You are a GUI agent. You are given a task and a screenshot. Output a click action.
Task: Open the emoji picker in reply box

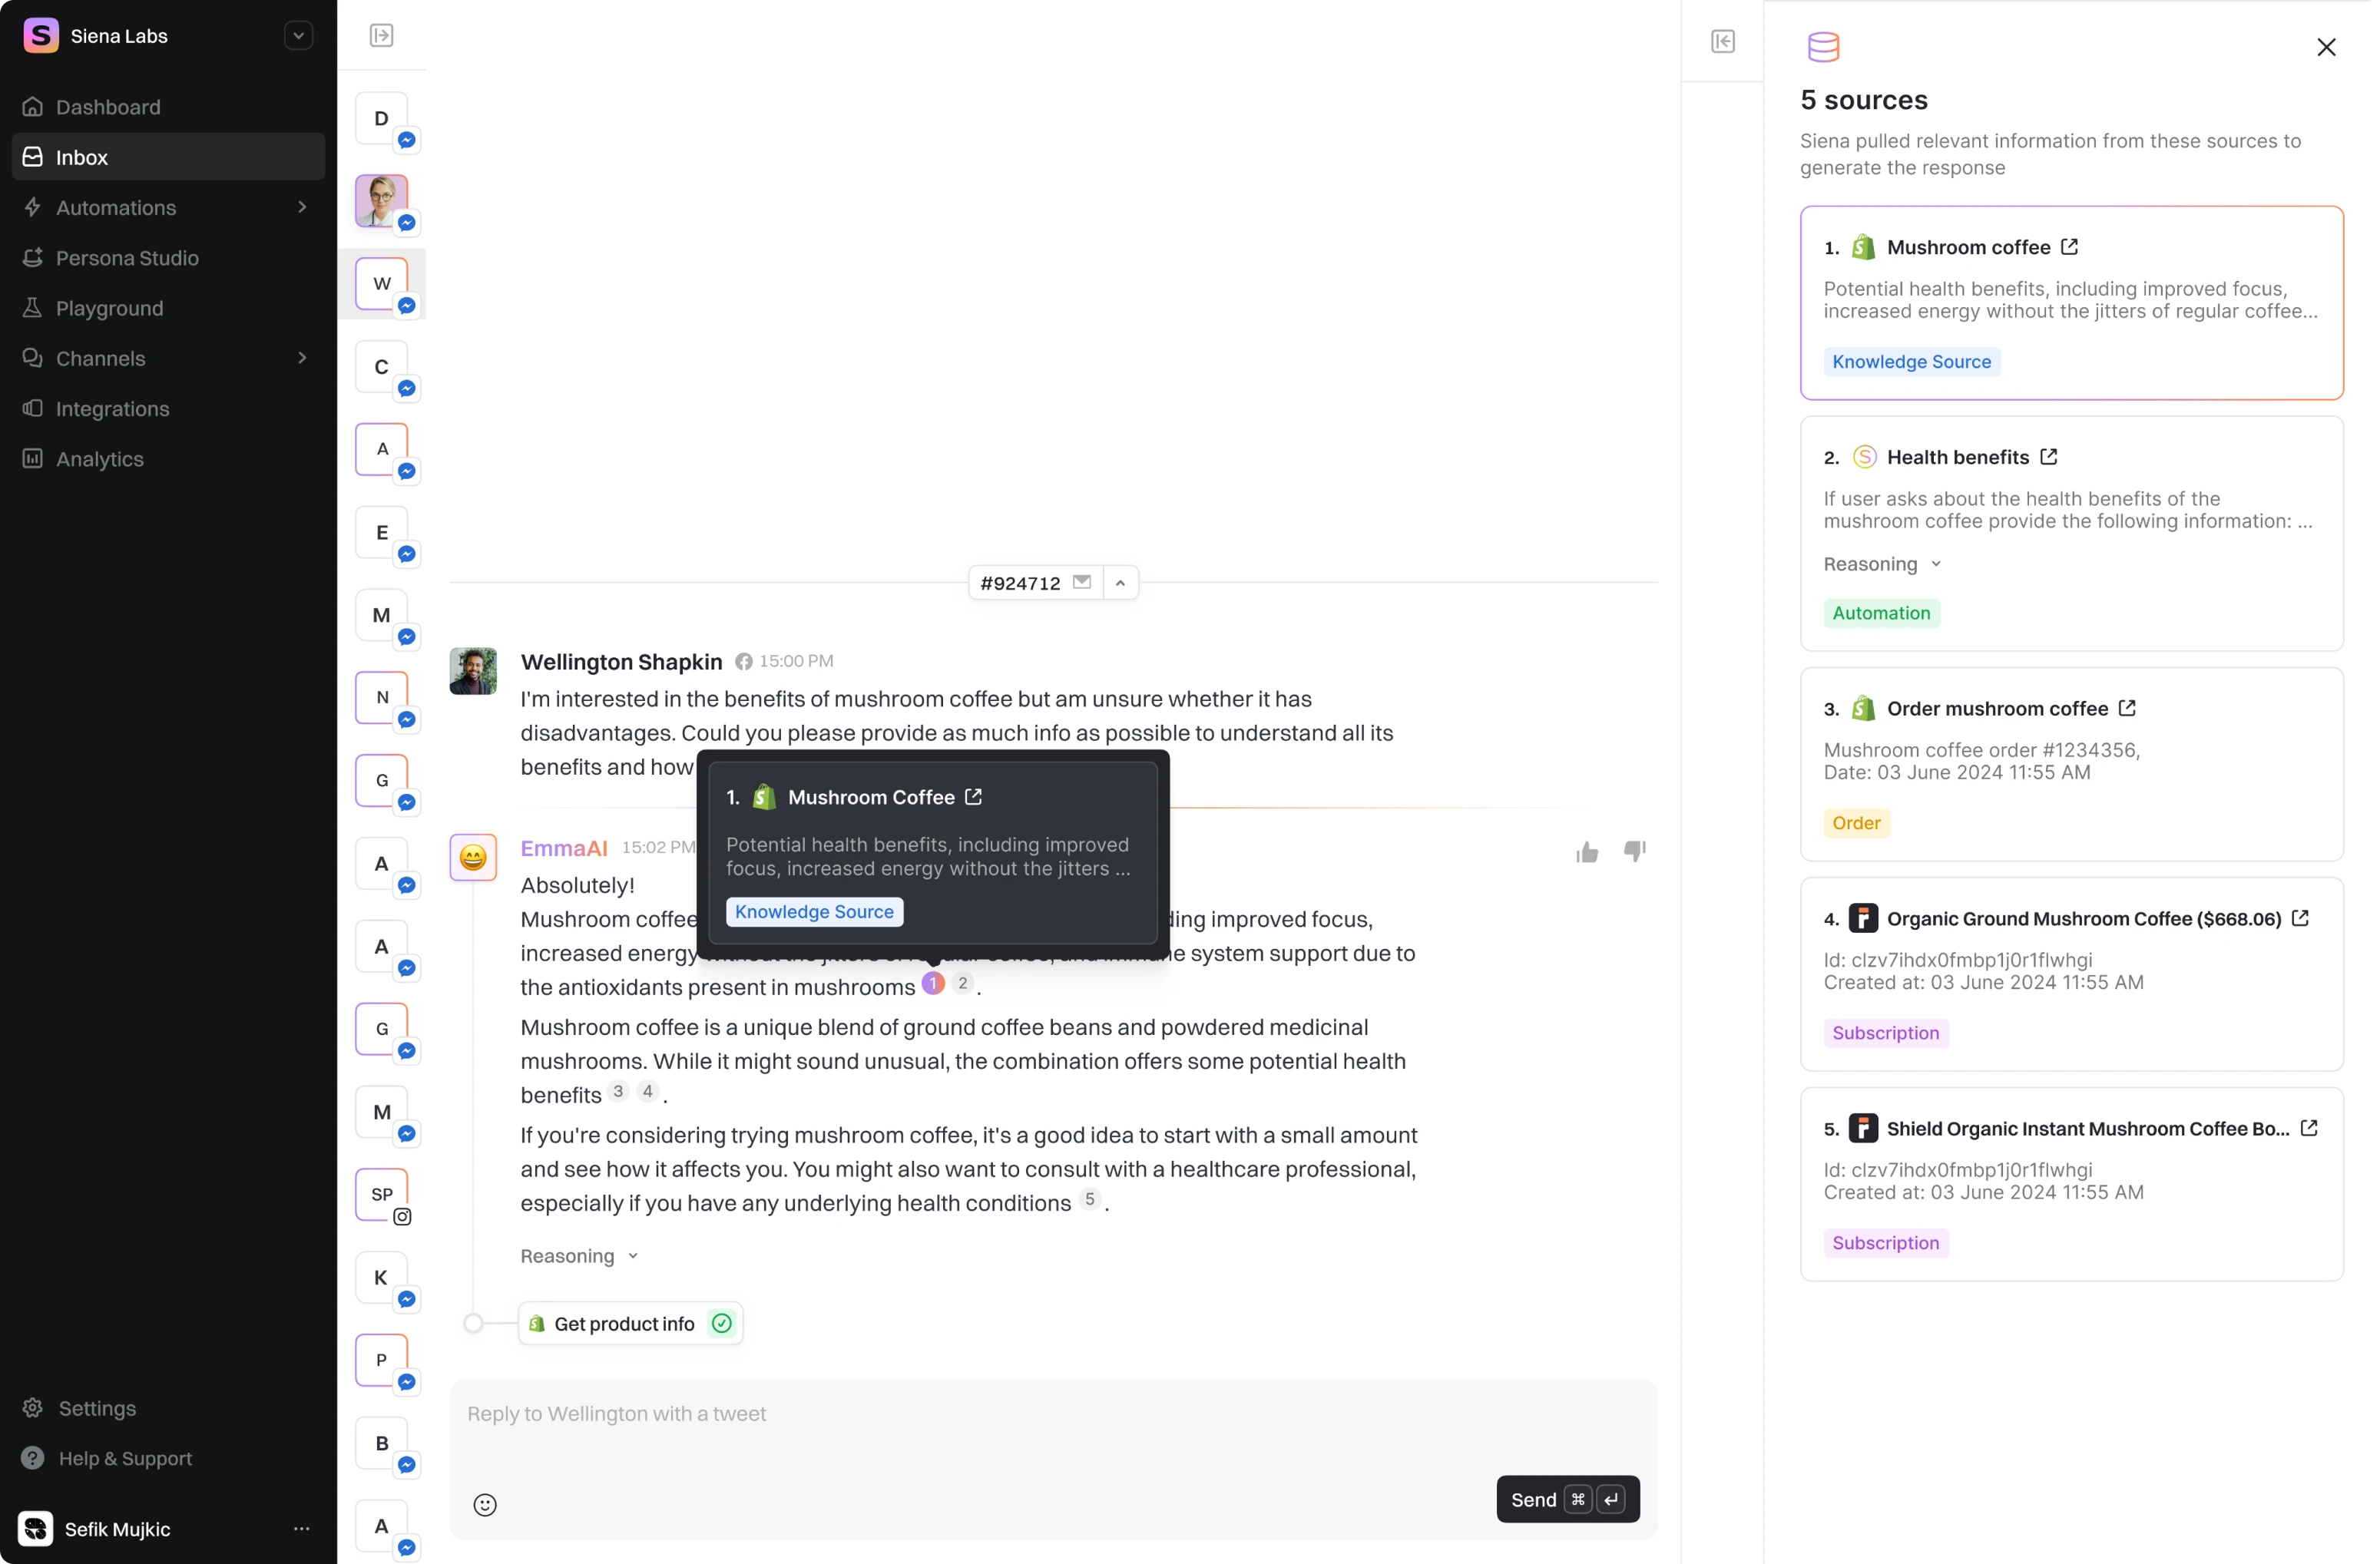pyautogui.click(x=485, y=1504)
